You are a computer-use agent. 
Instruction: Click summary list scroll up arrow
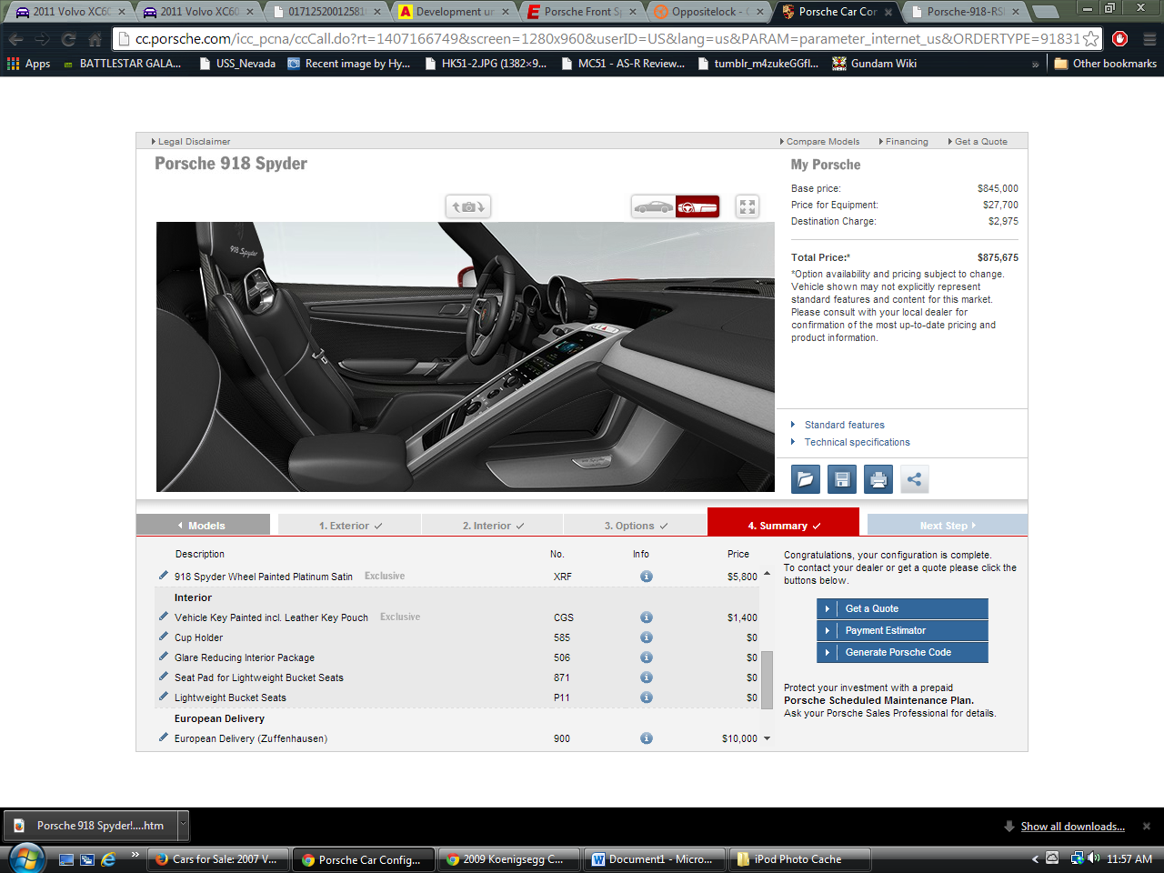click(767, 573)
